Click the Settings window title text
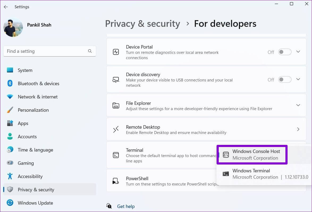312x212 pixels. tap(22, 7)
